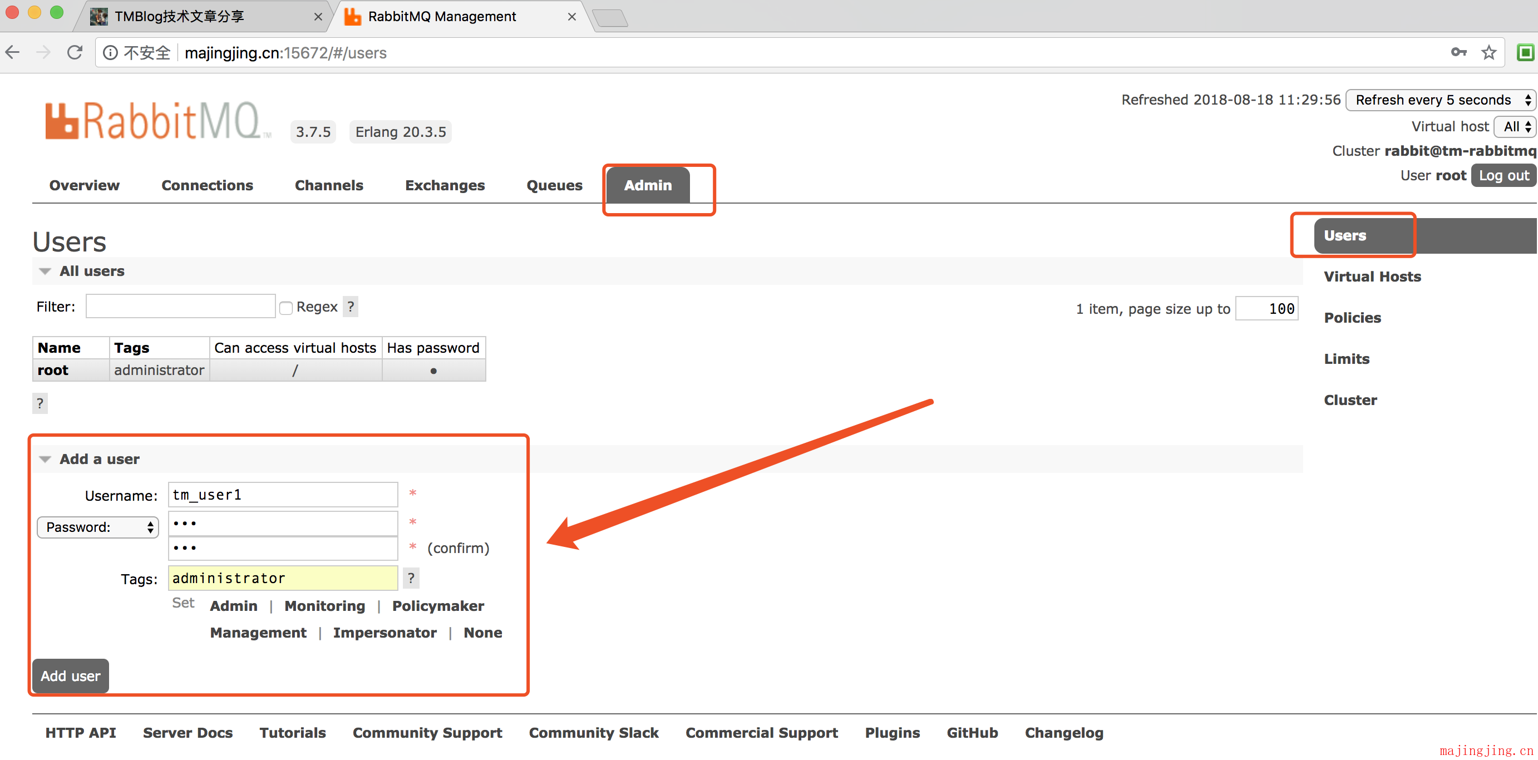Open the Community Slack footer link
The width and height of the screenshot is (1538, 760).
click(x=594, y=733)
